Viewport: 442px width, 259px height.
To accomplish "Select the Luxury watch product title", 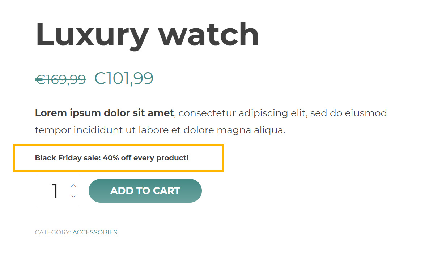I will pos(147,35).
